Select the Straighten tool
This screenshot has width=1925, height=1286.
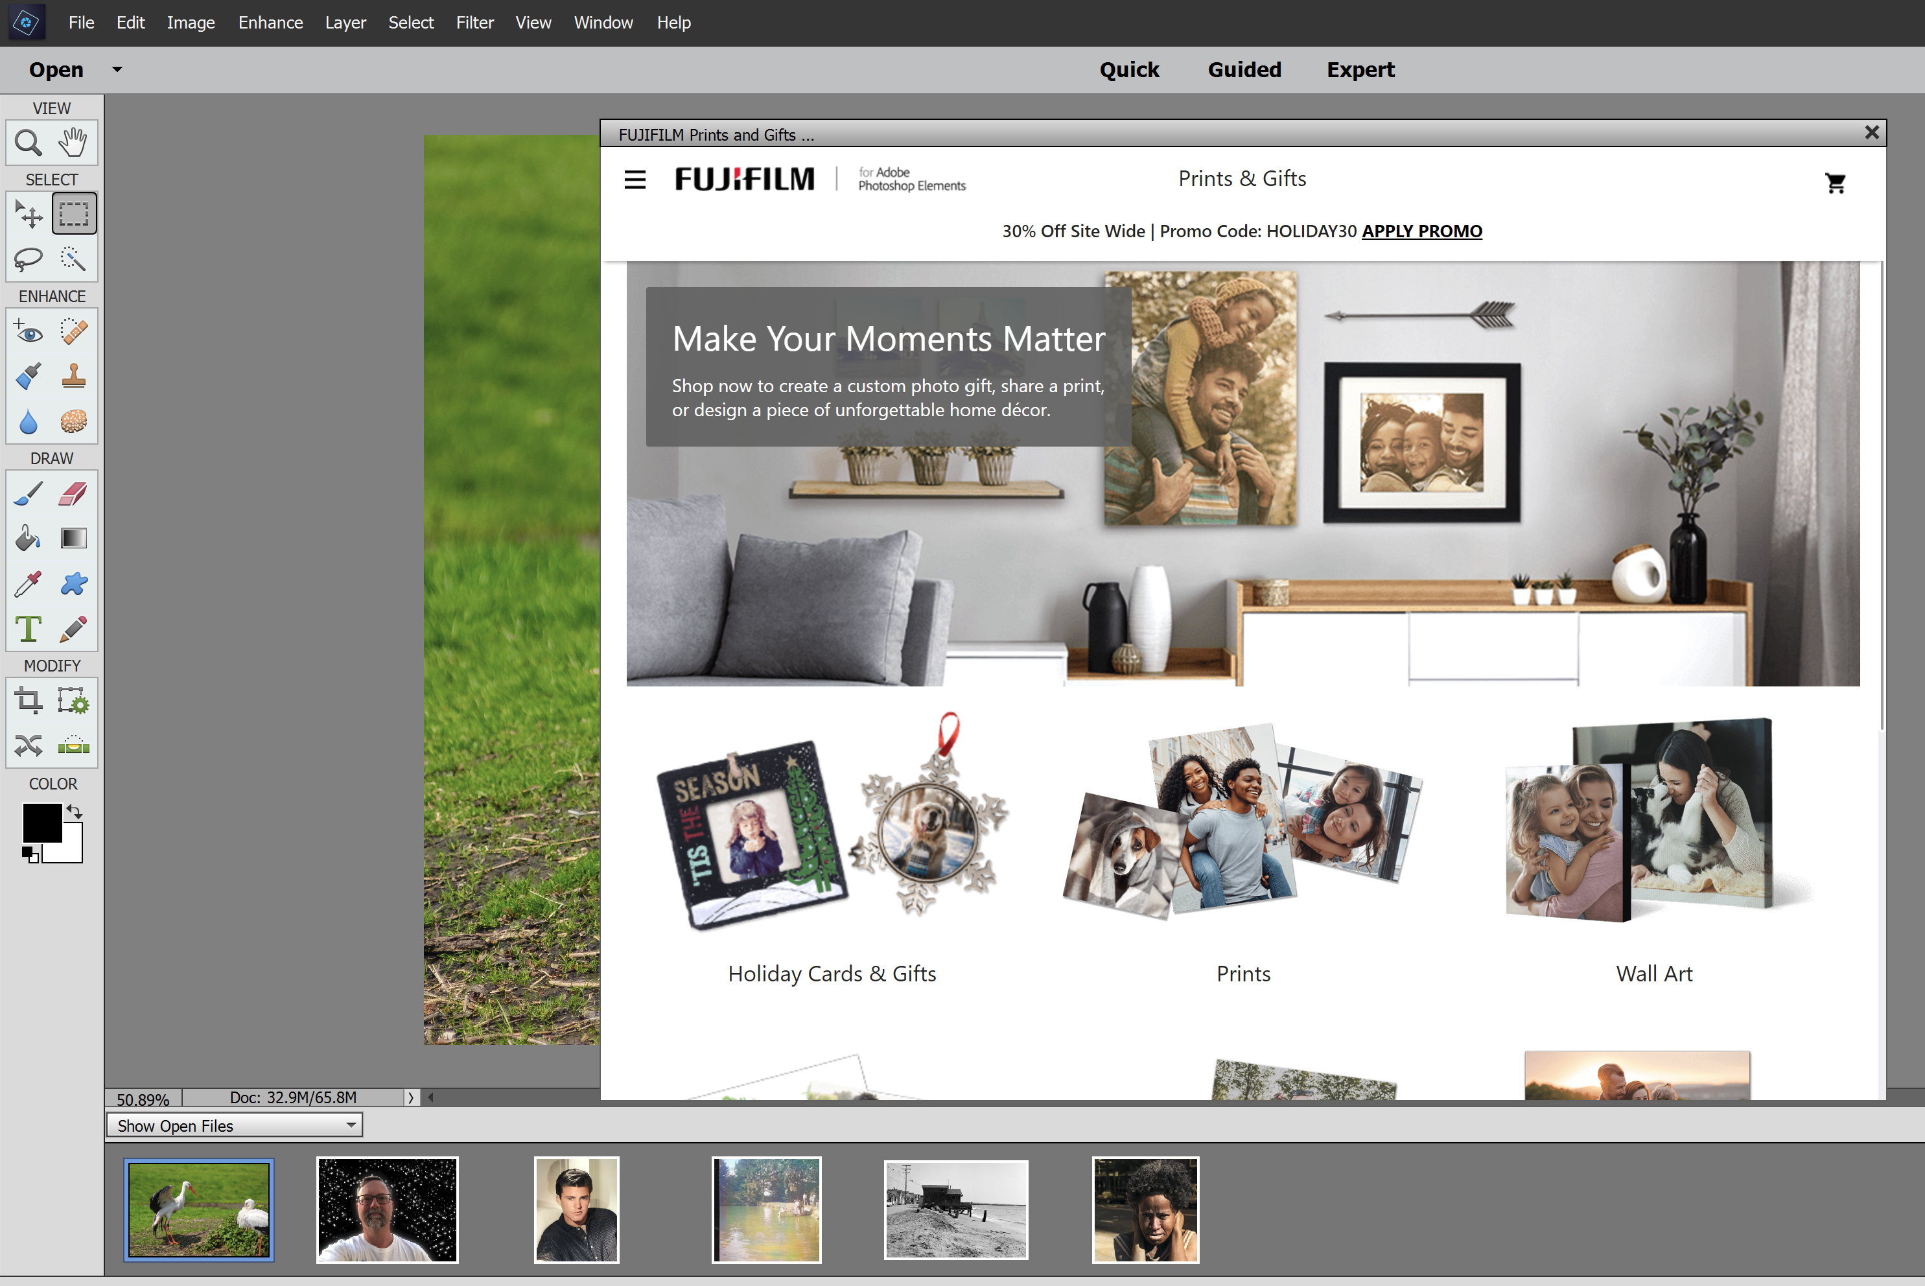73,745
